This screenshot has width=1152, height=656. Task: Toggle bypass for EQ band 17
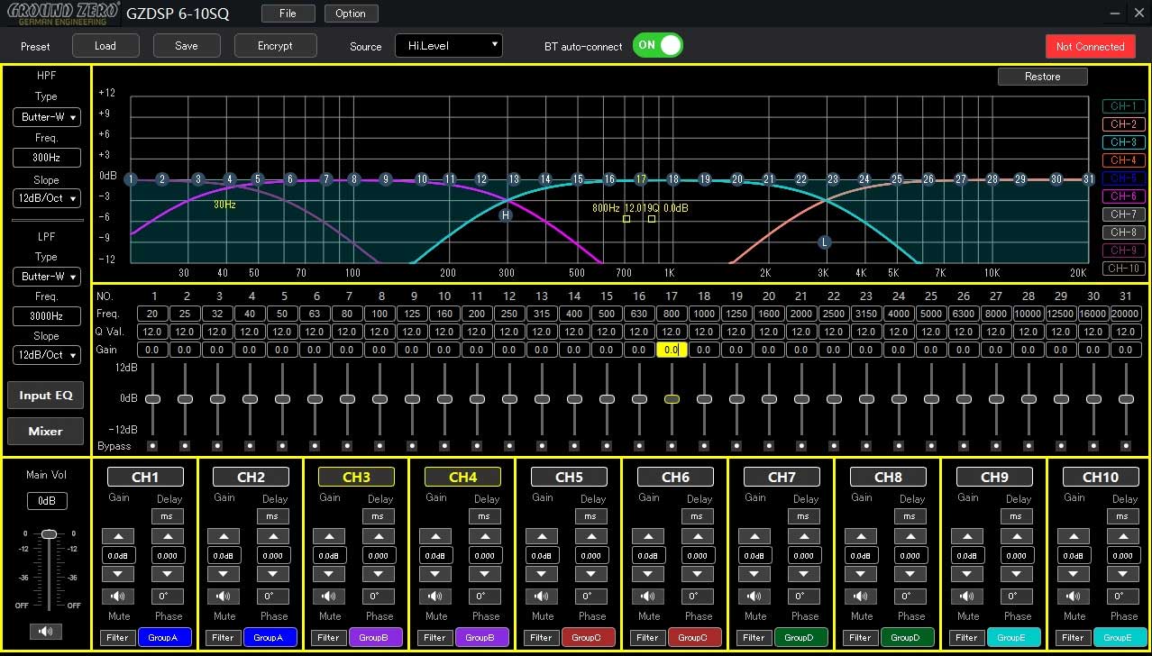point(672,446)
